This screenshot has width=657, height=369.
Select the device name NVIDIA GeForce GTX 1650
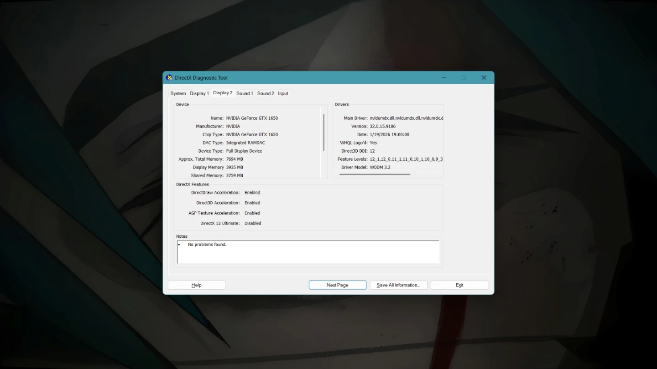[252, 118]
